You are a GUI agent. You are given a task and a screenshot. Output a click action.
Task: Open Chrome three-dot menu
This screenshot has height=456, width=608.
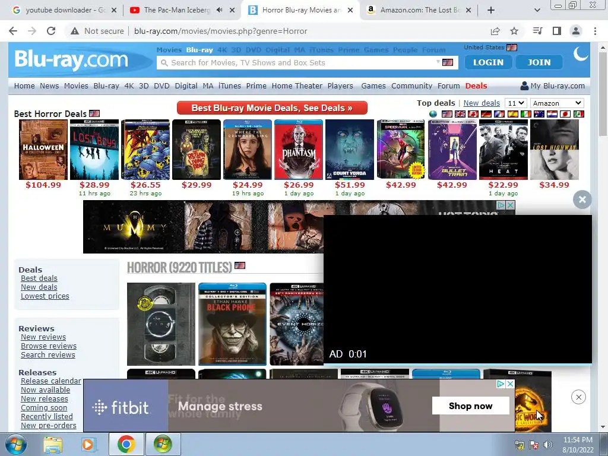pos(595,31)
